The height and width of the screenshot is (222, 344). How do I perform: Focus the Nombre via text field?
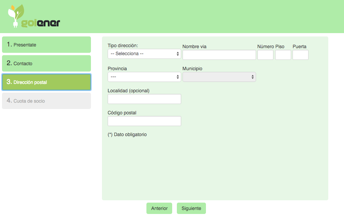coord(219,55)
